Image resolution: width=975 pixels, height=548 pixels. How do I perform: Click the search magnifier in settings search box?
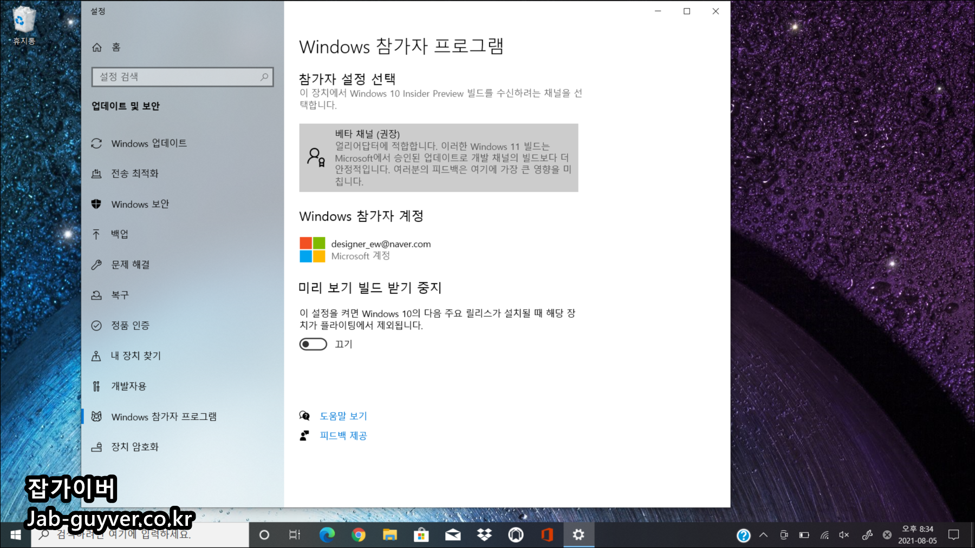tap(264, 77)
